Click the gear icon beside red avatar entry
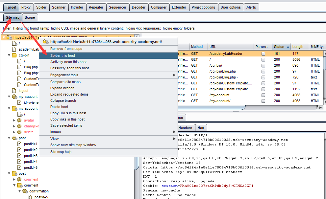The width and height of the screenshot is (326, 199). (x=19, y=120)
